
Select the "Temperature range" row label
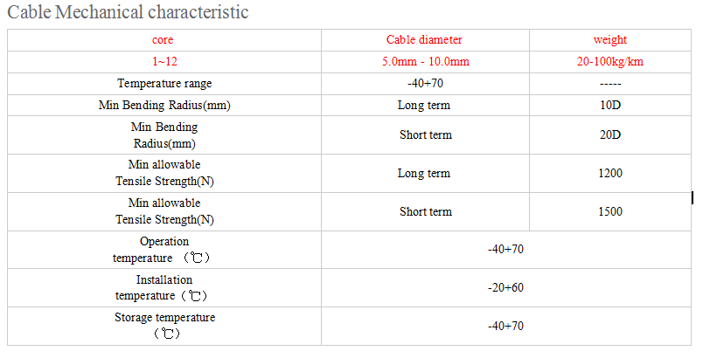tap(164, 84)
